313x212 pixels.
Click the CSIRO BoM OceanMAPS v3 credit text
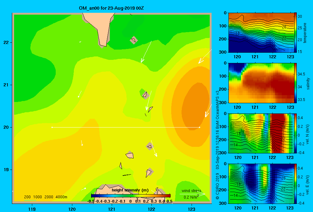218,145
